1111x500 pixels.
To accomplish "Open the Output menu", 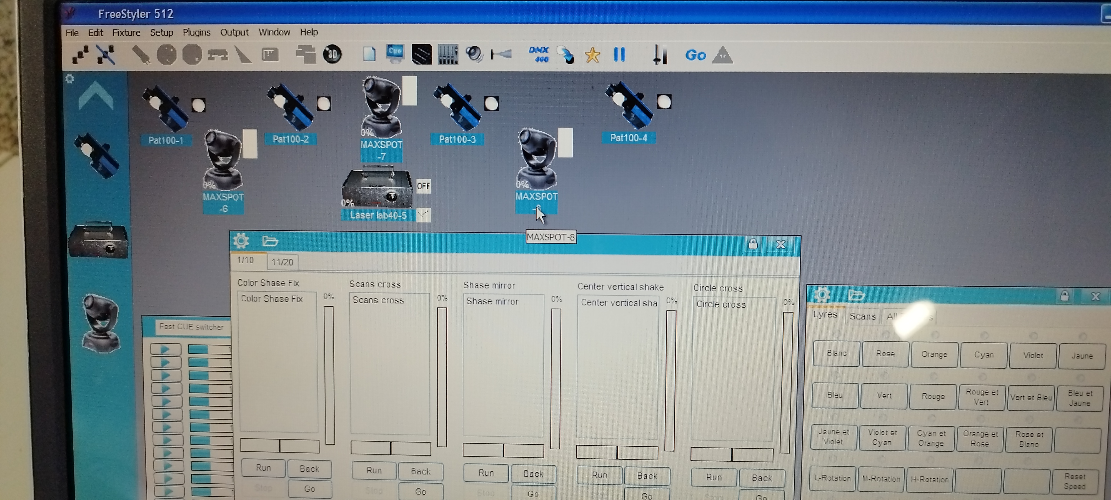I will 234,32.
